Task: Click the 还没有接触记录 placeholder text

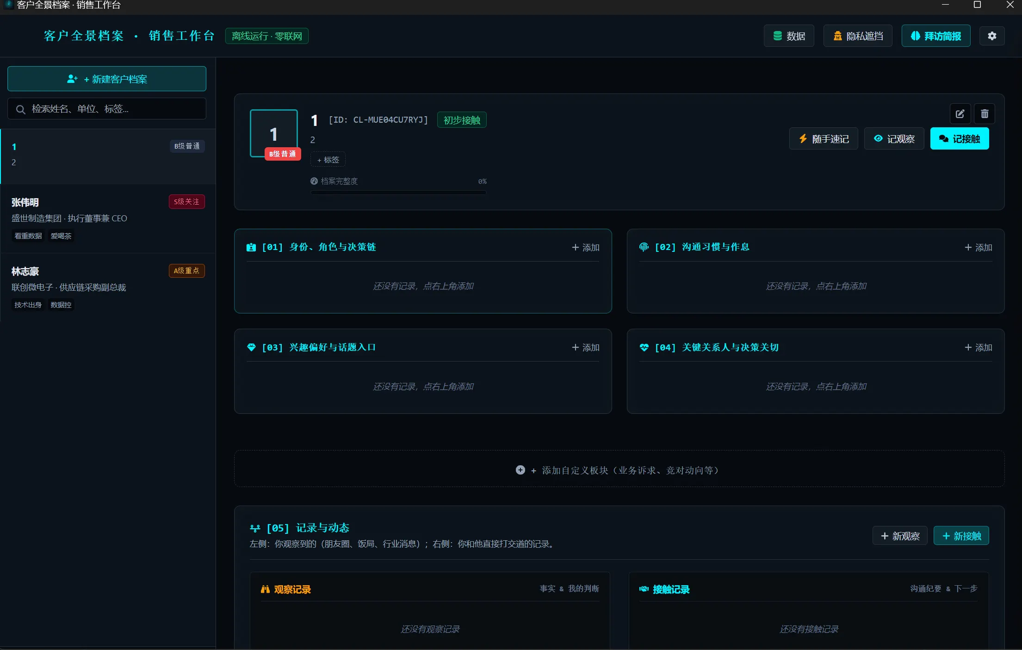Action: [x=809, y=629]
